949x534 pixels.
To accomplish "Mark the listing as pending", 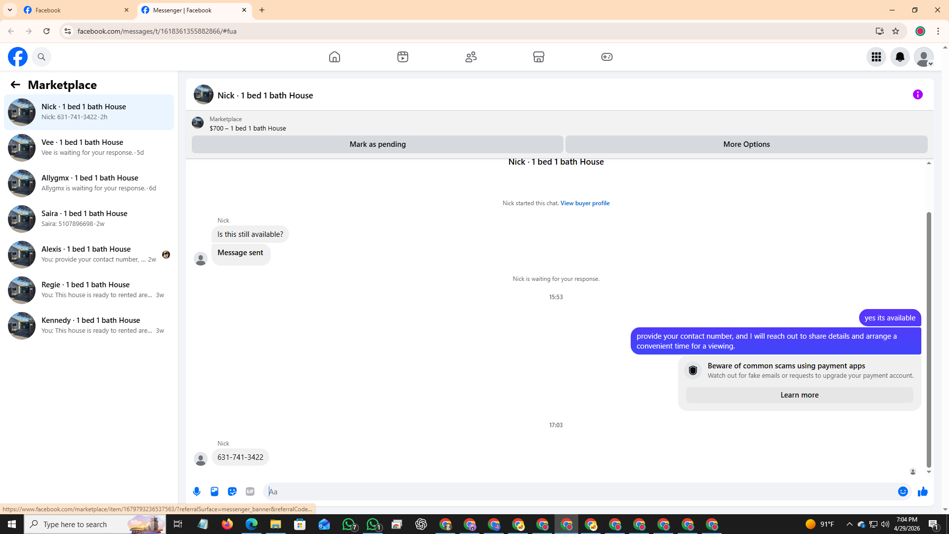I will (x=377, y=144).
